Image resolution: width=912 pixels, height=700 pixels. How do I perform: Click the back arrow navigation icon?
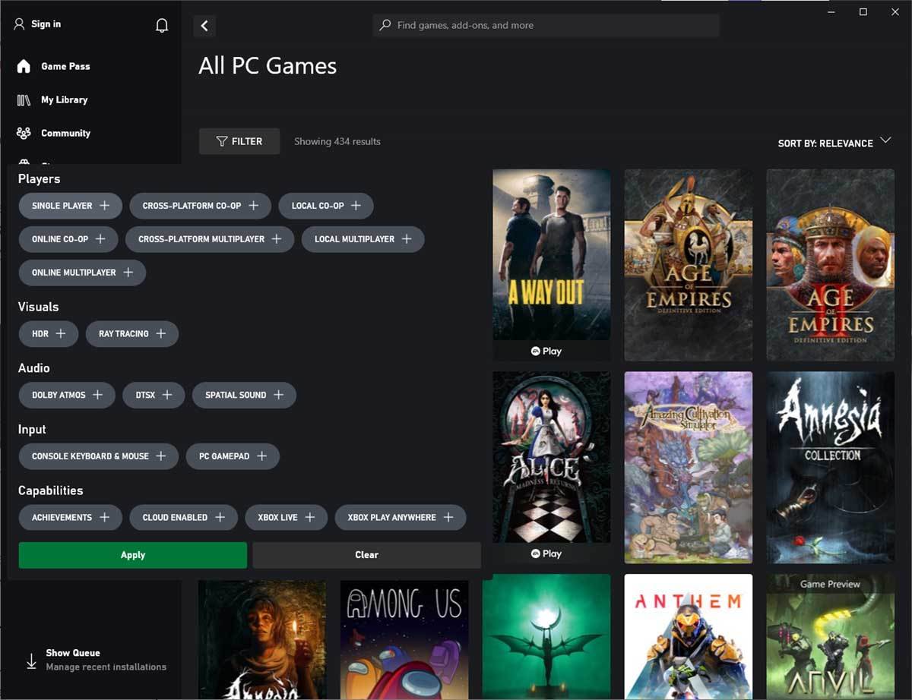(204, 25)
